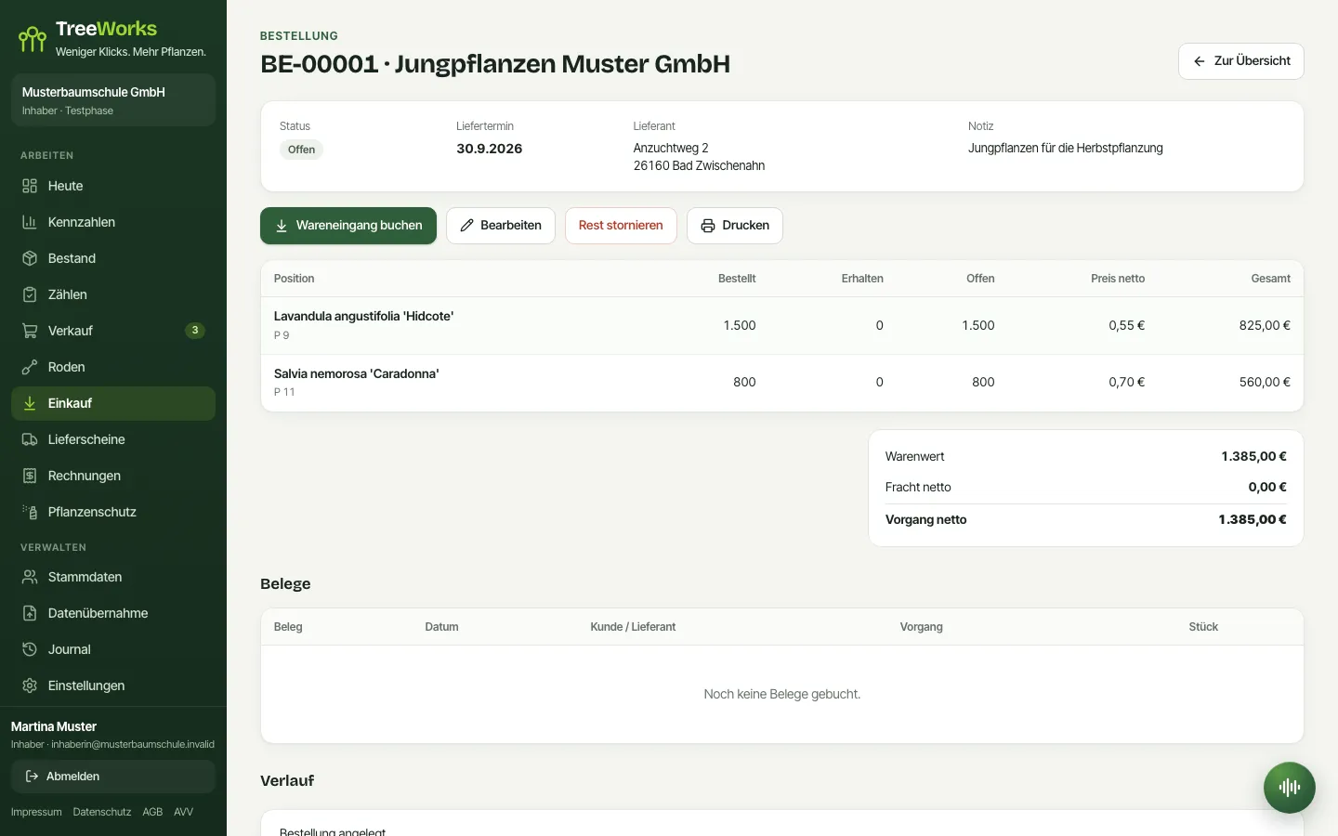
Task: Open Lieferscheine from the sidebar
Action: [x=113, y=439]
